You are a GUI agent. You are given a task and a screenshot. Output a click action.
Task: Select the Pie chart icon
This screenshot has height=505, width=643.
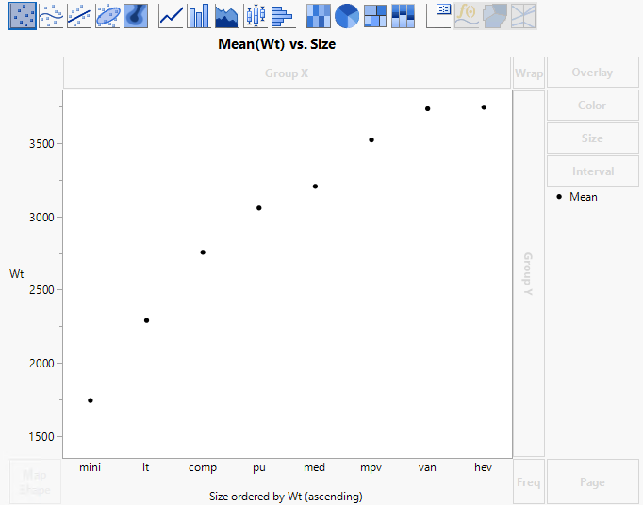[x=347, y=16]
